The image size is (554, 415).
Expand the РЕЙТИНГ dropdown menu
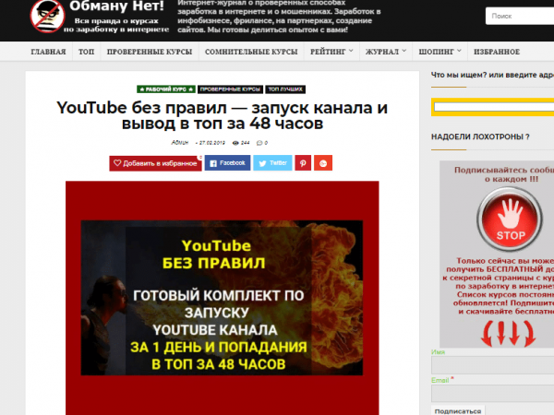click(331, 52)
